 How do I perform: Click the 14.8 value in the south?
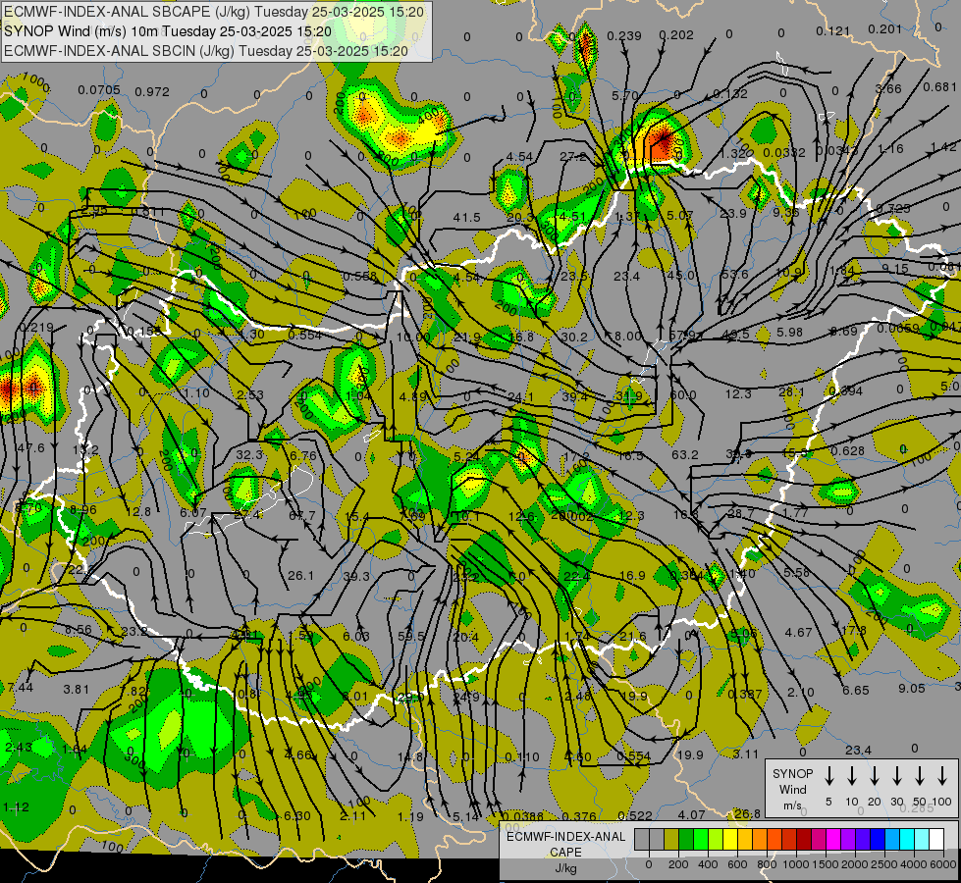click(x=410, y=756)
